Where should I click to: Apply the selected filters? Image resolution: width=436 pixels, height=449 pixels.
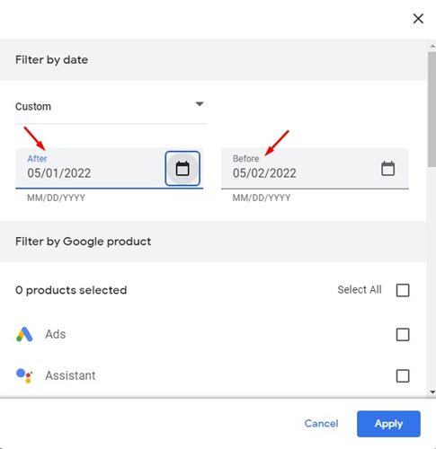tap(388, 424)
